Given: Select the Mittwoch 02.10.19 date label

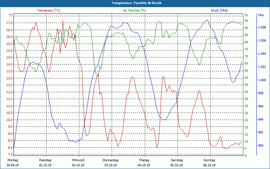Looking at the screenshot, I should [x=78, y=163].
